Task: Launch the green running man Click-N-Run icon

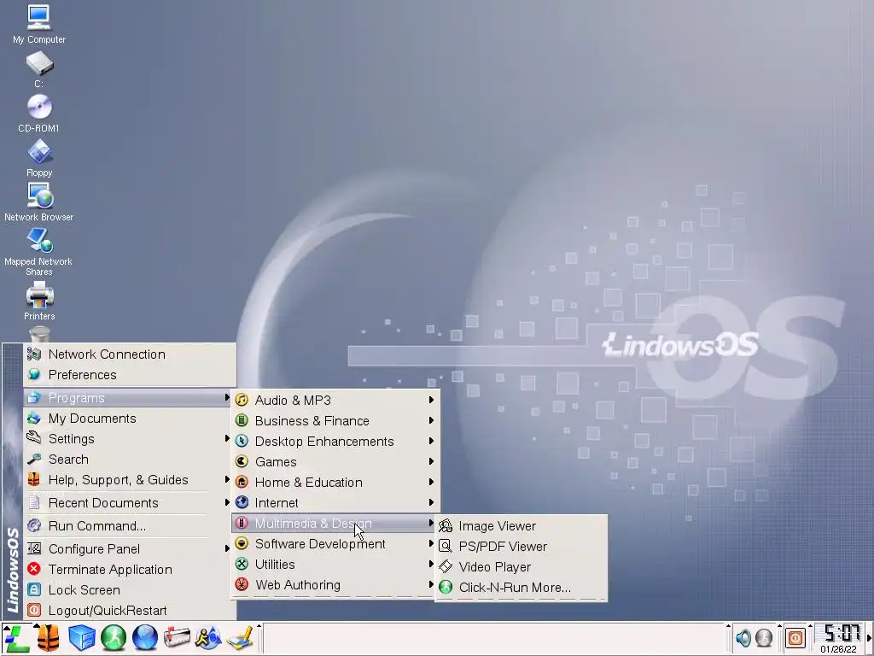Action: pyautogui.click(x=114, y=638)
